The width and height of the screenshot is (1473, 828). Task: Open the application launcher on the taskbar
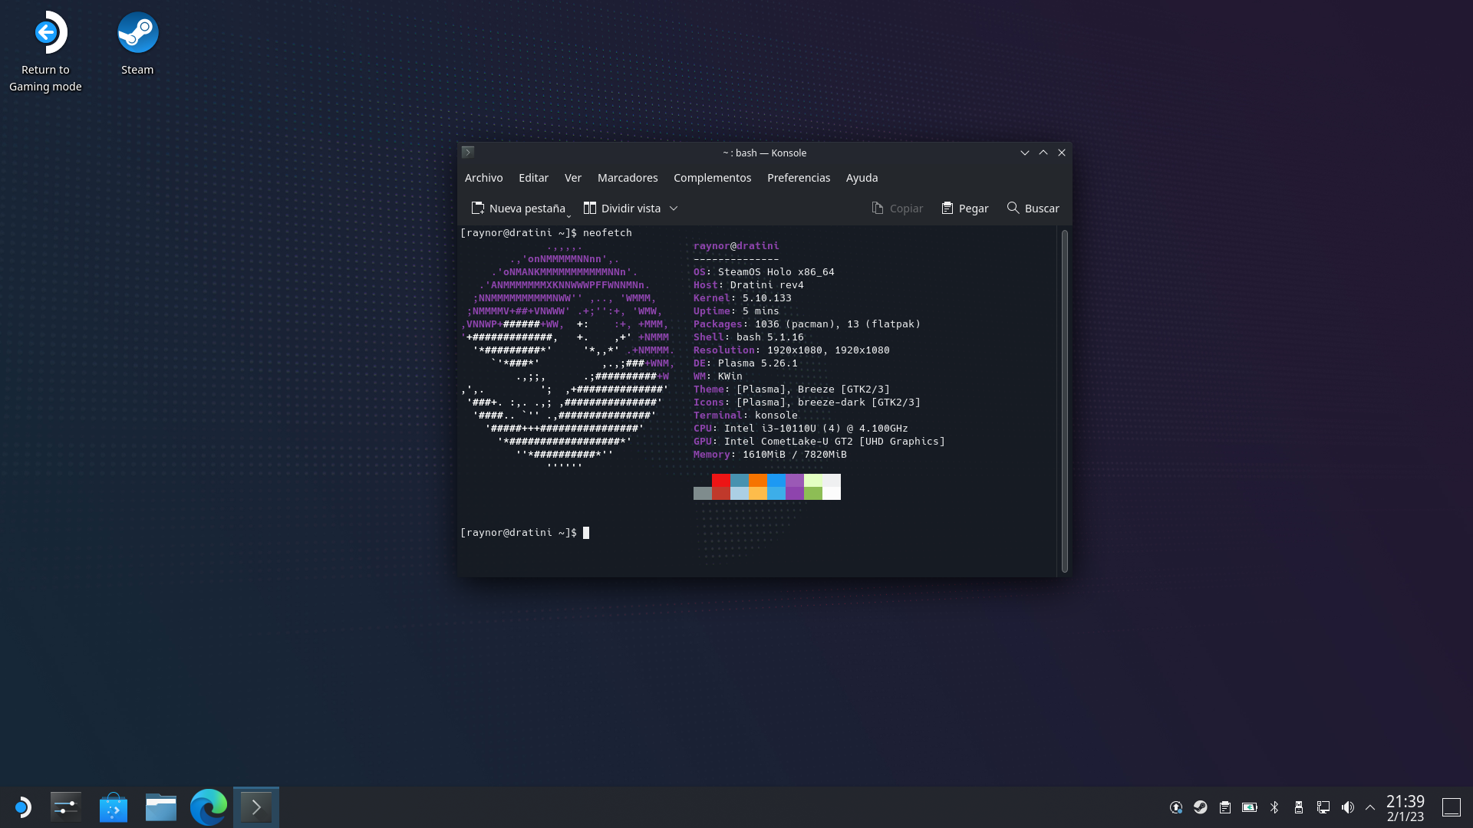(22, 807)
